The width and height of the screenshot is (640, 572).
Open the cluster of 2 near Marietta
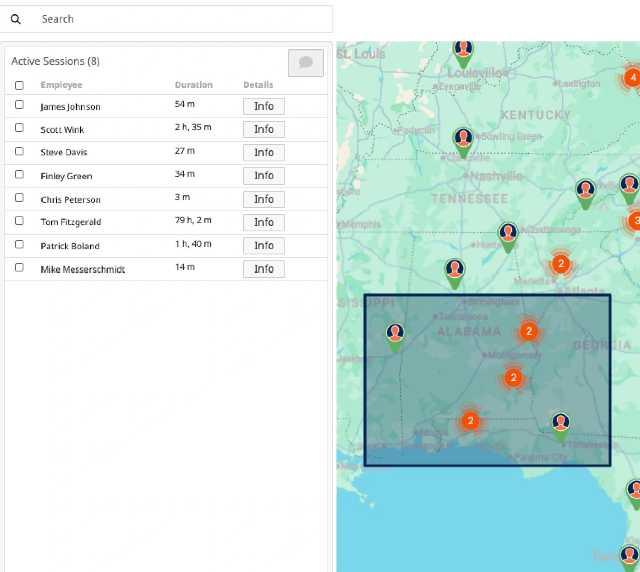pyautogui.click(x=561, y=264)
